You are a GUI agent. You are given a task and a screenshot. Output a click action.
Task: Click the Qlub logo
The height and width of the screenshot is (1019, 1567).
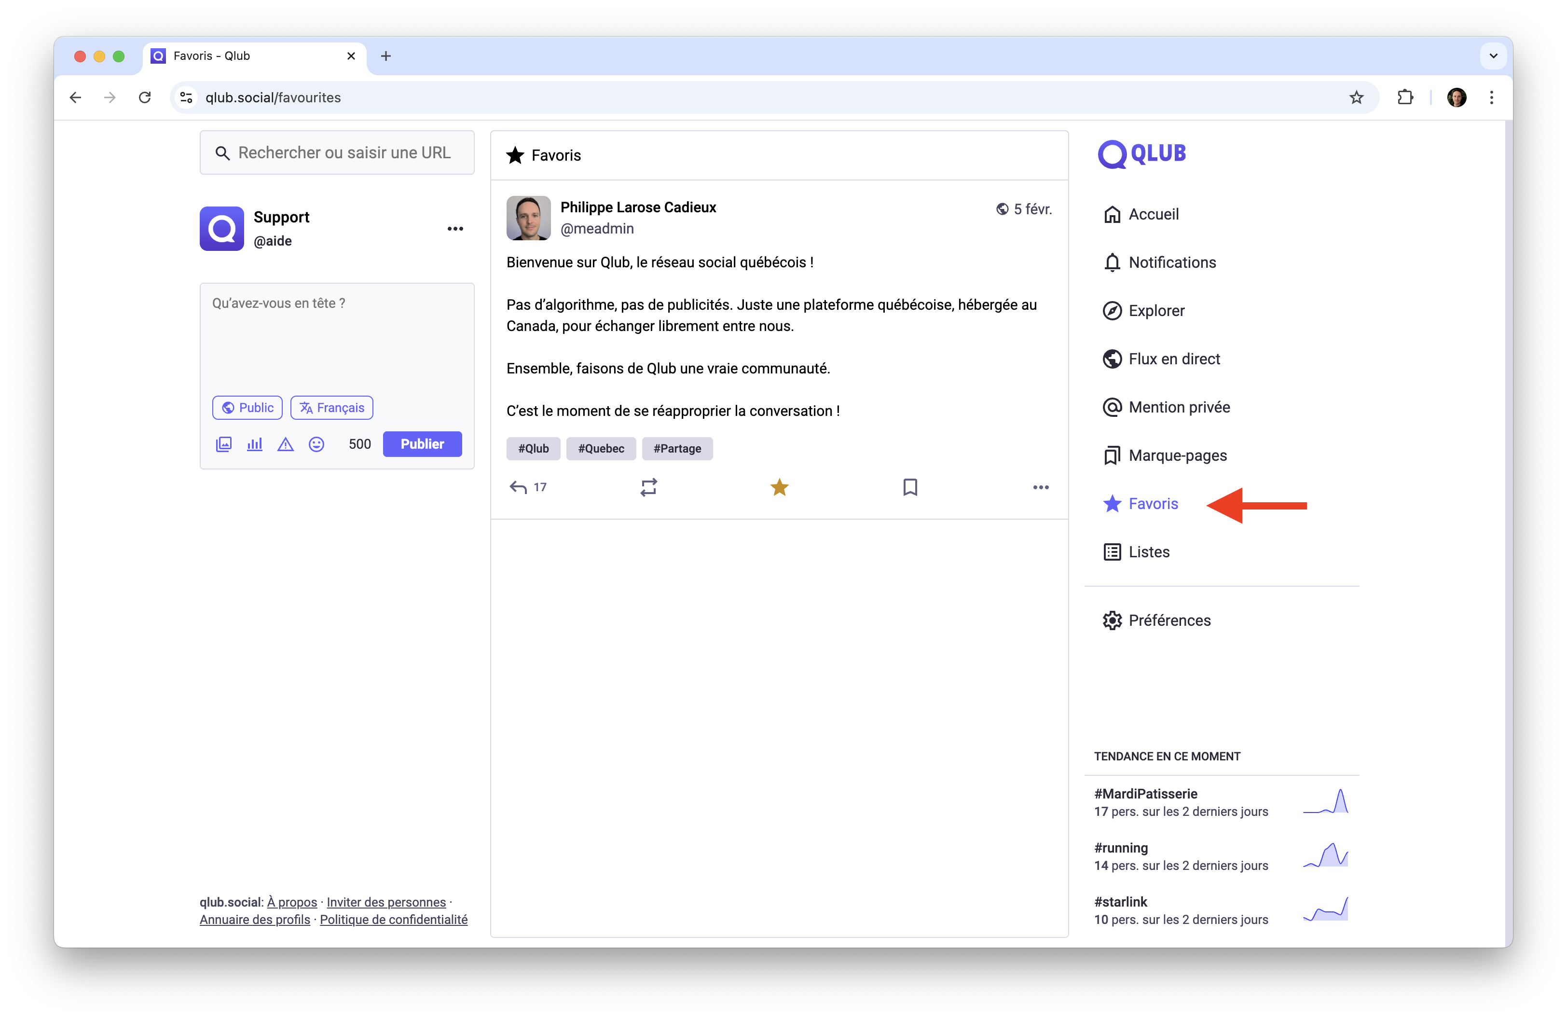click(1142, 154)
